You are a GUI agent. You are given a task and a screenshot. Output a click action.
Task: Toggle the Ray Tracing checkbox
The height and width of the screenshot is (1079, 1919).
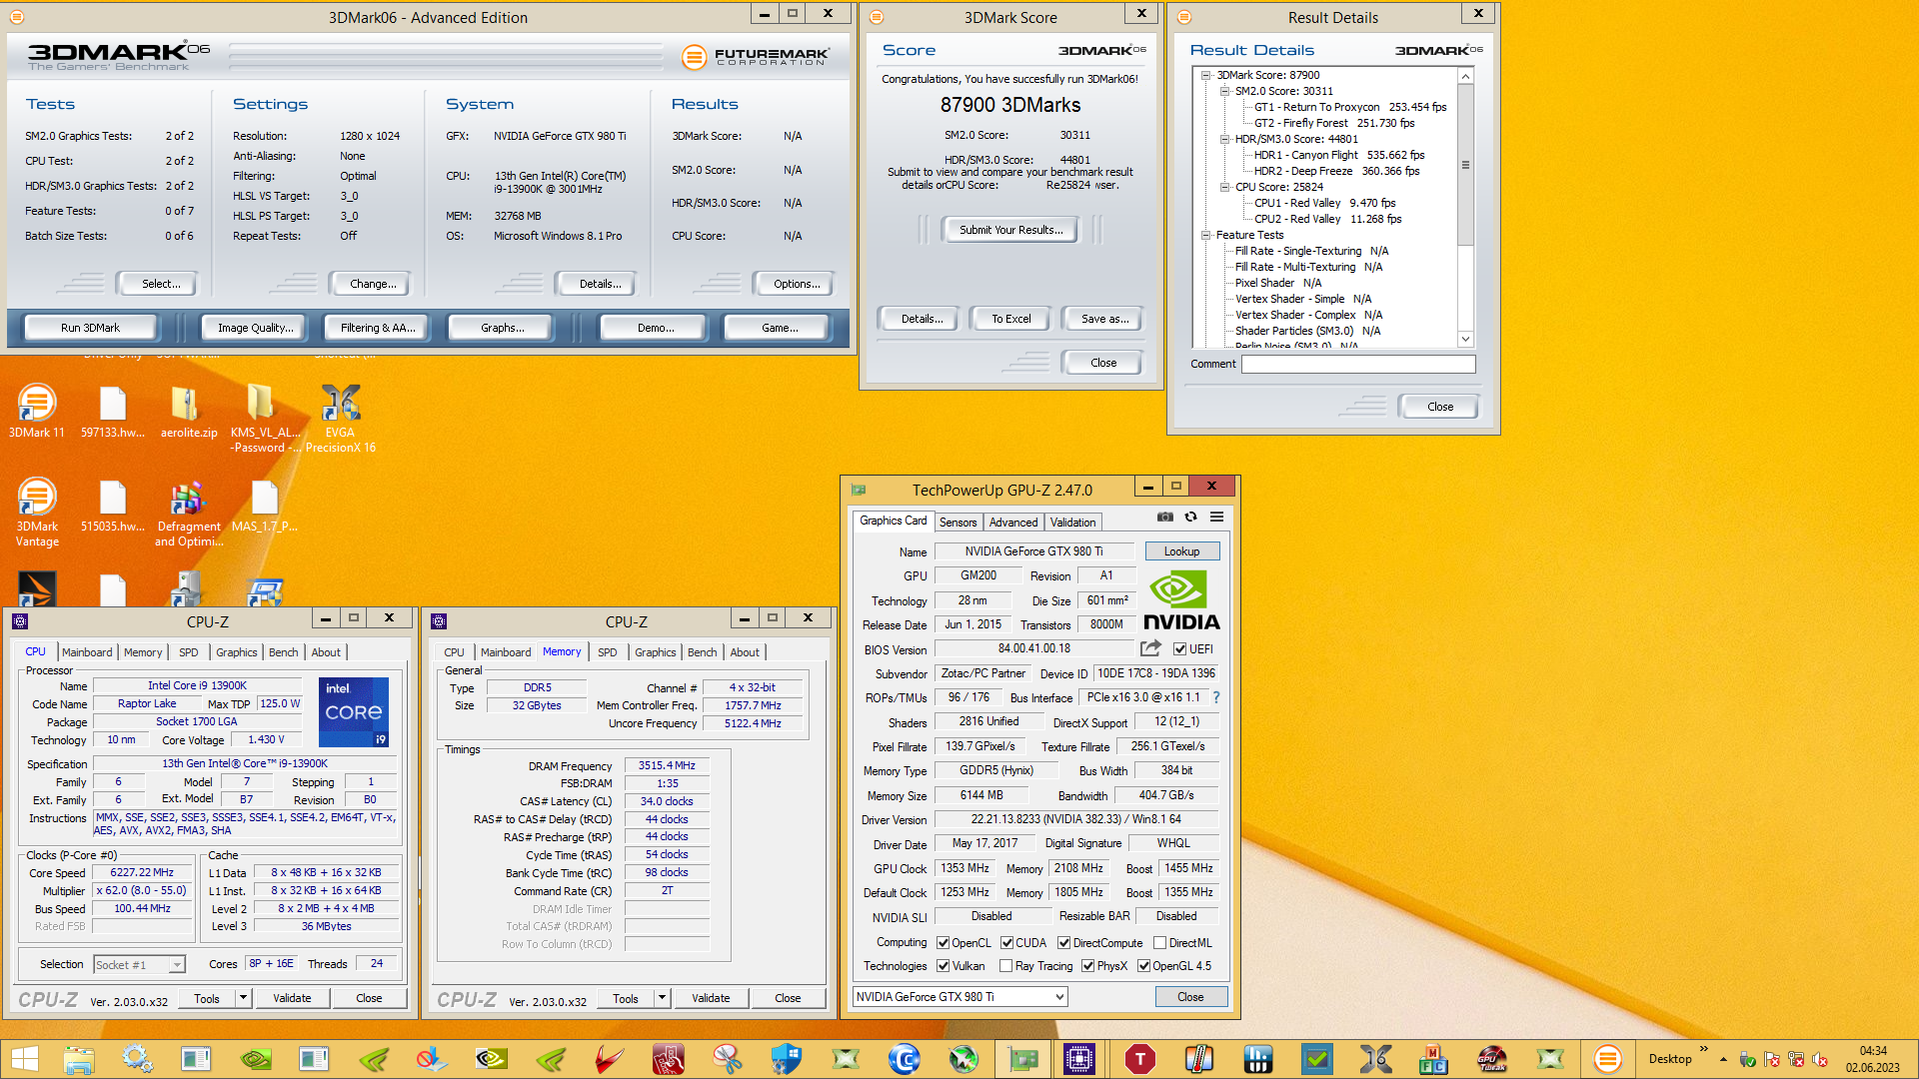(1006, 966)
